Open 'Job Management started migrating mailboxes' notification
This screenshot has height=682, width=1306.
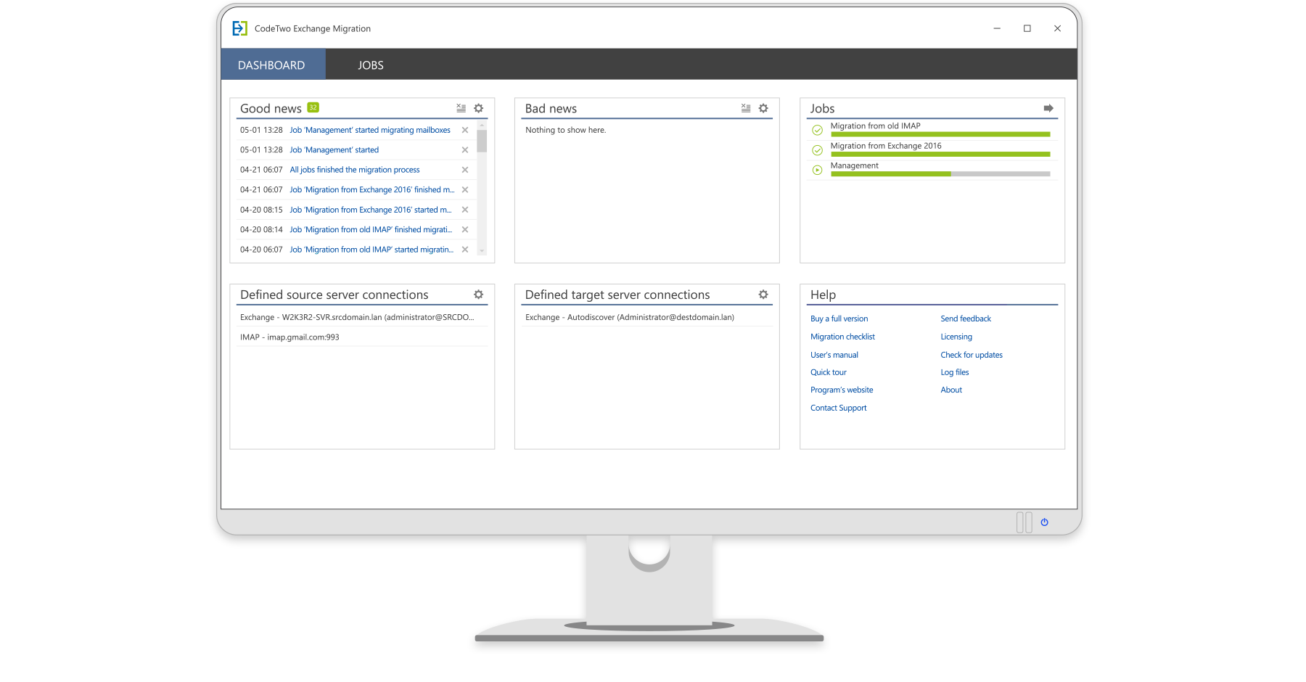point(370,130)
